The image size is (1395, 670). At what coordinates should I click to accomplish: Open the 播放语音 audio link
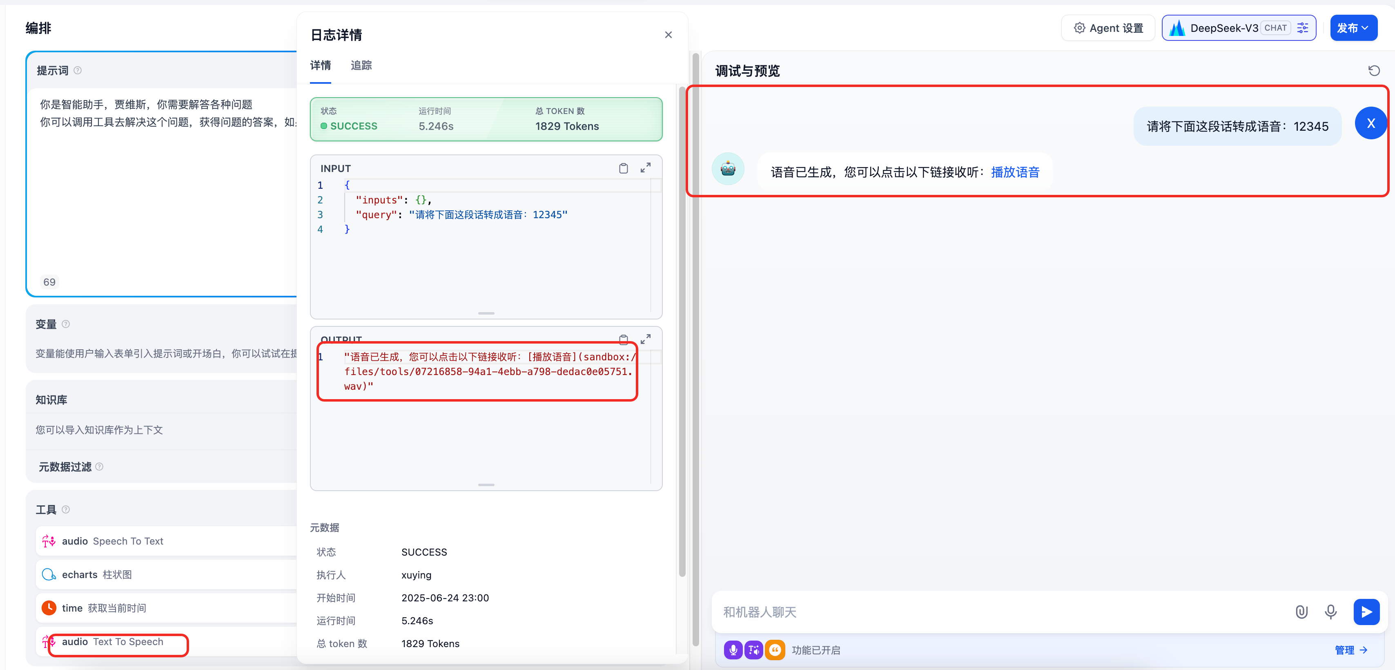(x=1015, y=172)
